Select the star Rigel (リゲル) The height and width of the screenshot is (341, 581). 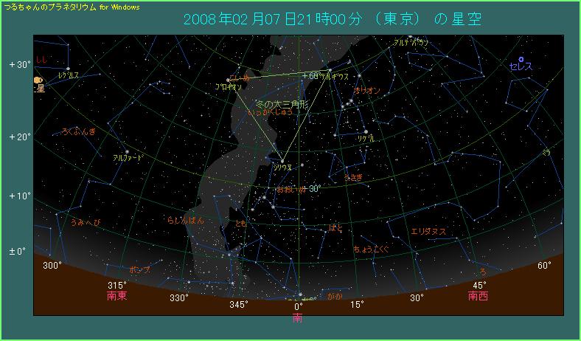[x=366, y=132]
